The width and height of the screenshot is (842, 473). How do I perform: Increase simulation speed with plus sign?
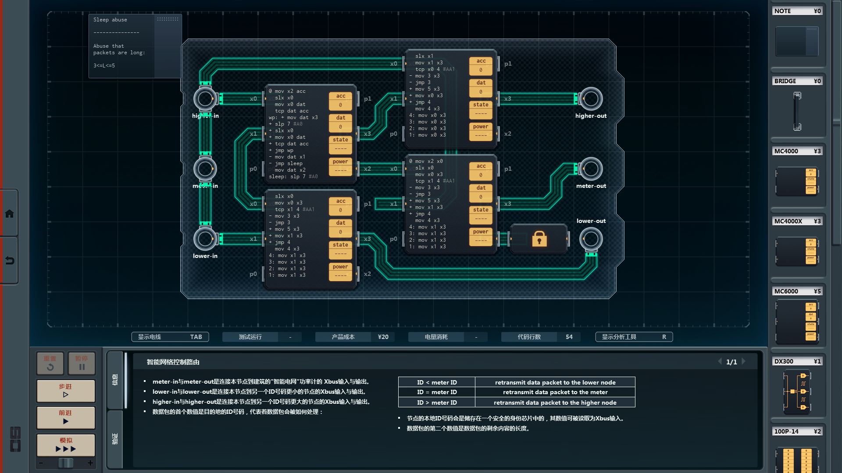[90, 463]
